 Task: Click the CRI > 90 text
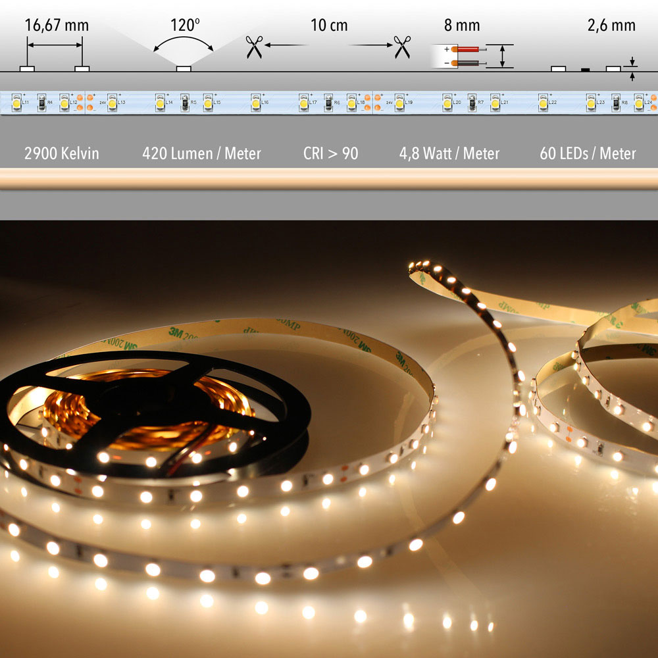click(330, 153)
